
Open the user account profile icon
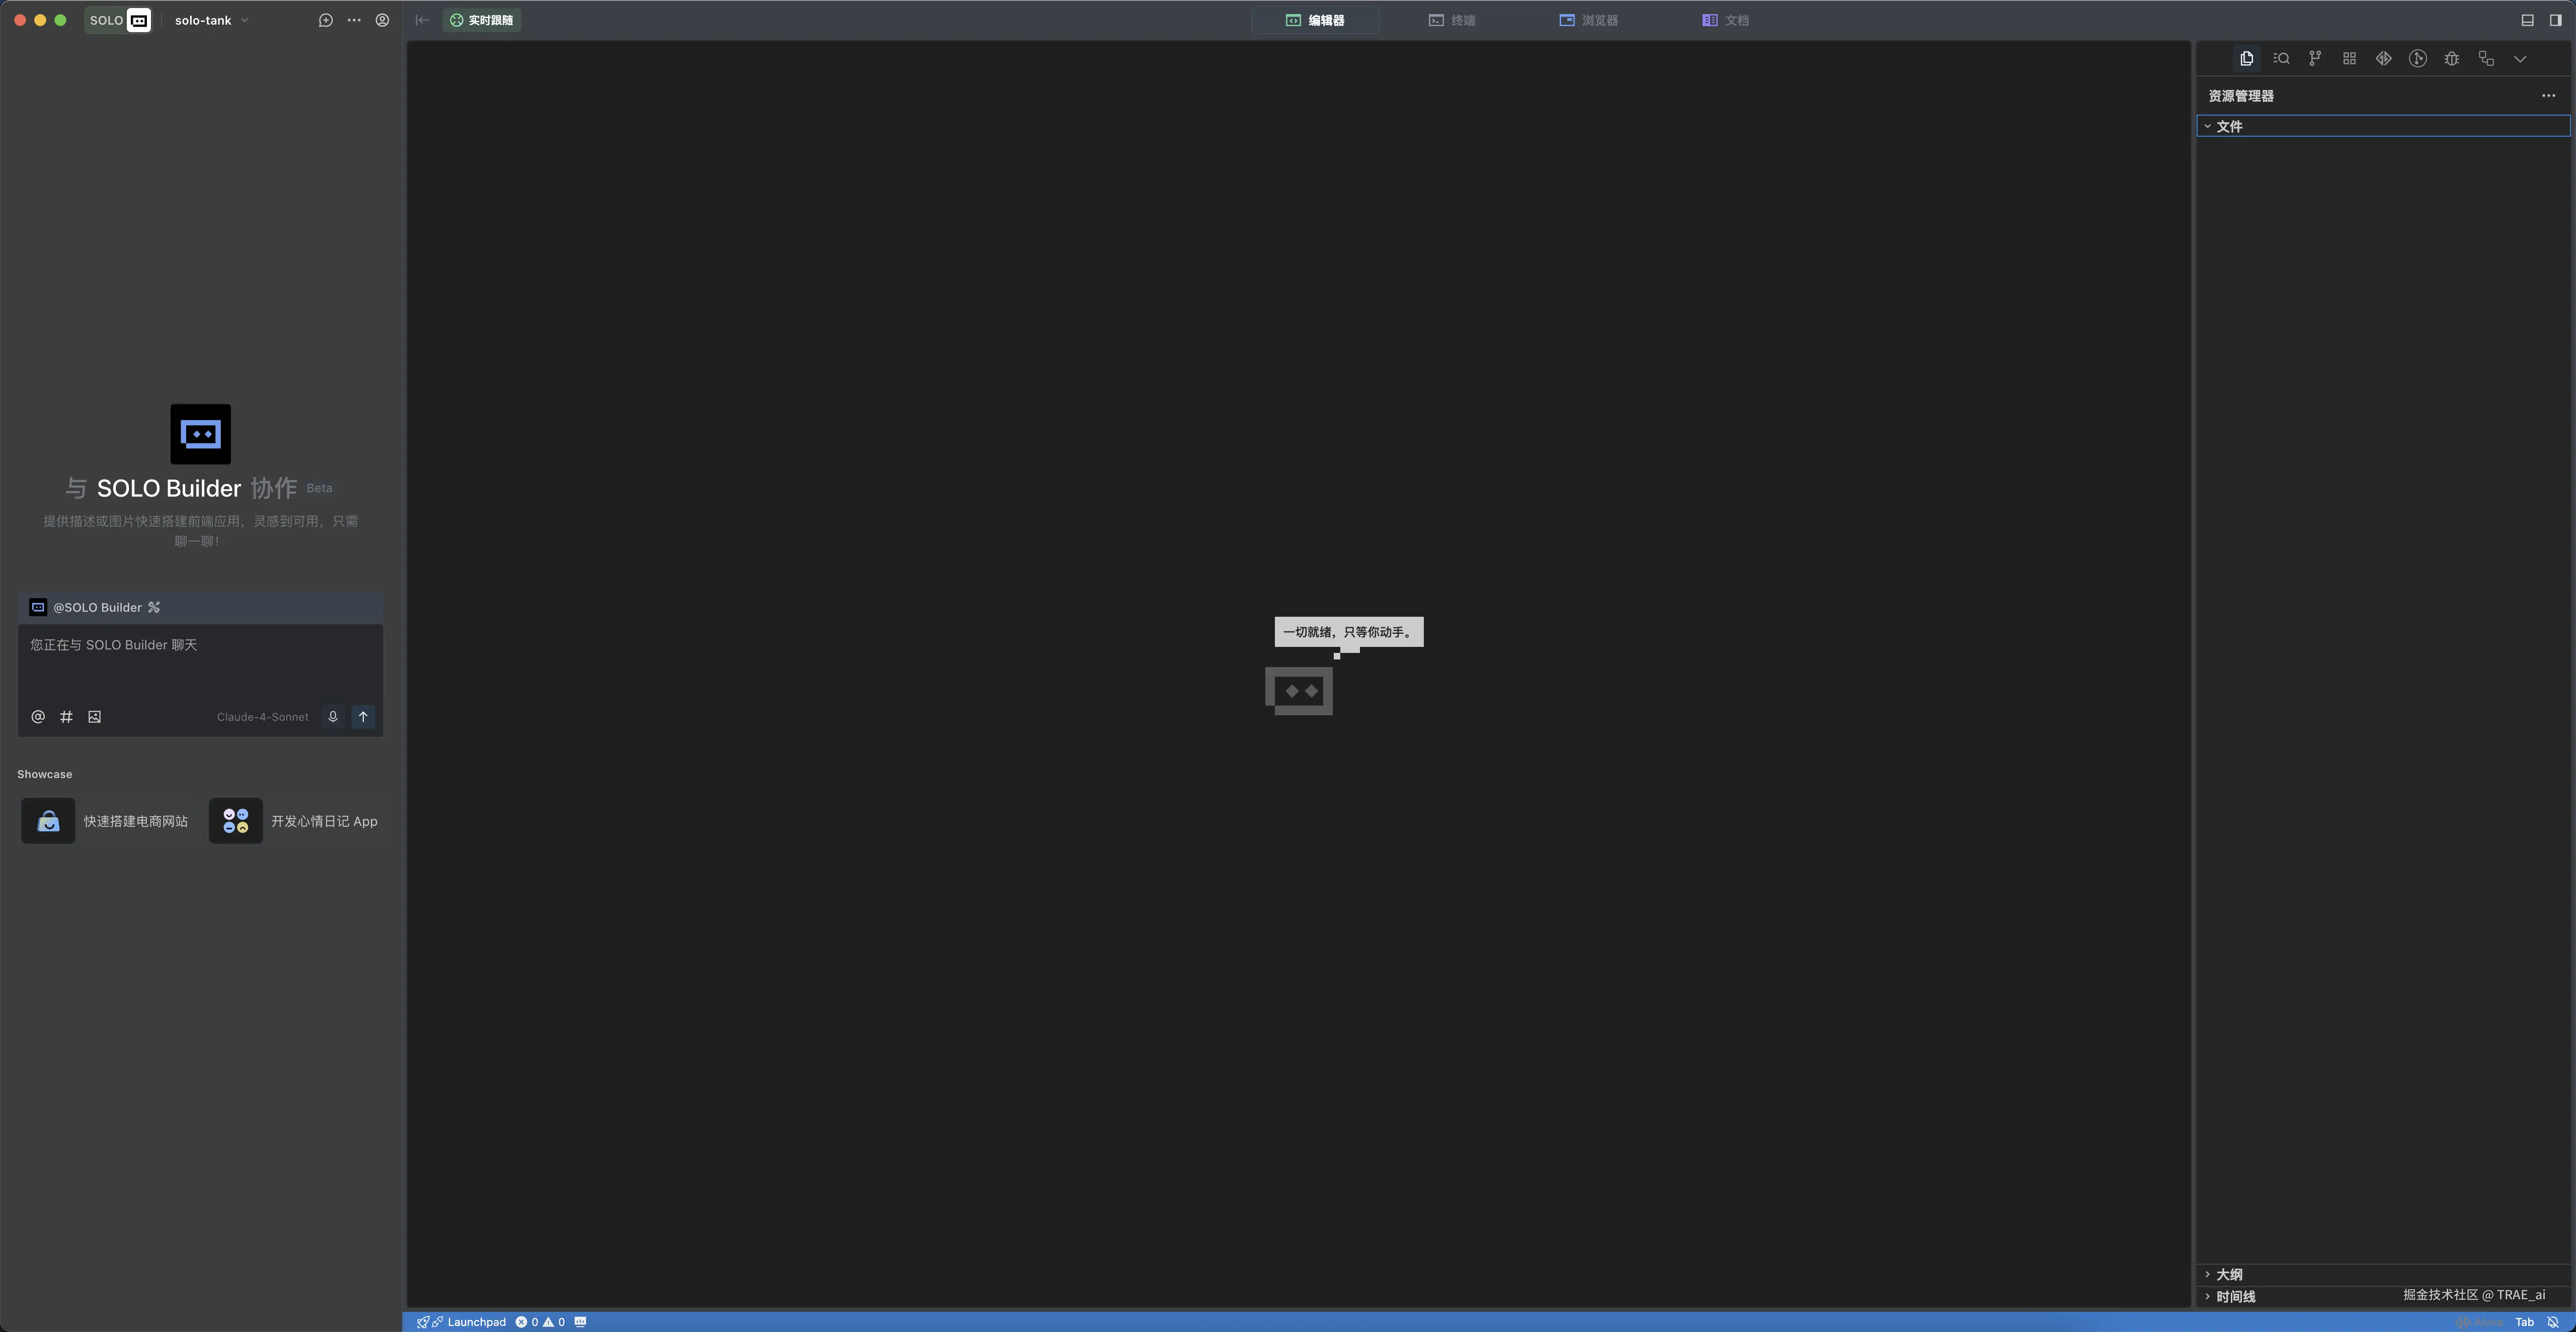382,20
